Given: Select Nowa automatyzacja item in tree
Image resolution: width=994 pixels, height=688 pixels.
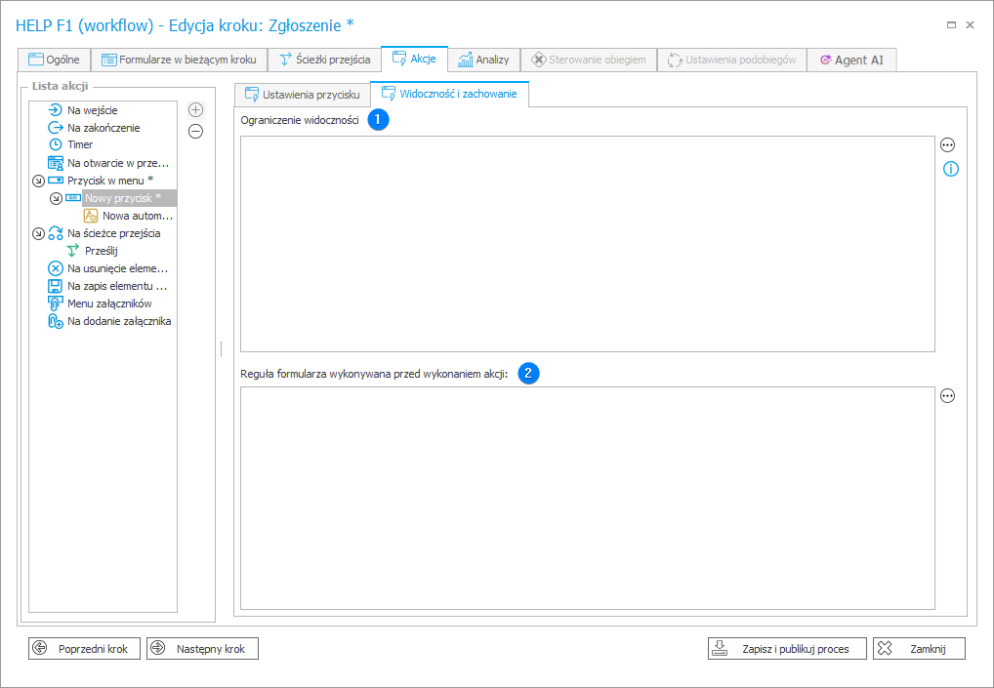Looking at the screenshot, I should coord(137,216).
